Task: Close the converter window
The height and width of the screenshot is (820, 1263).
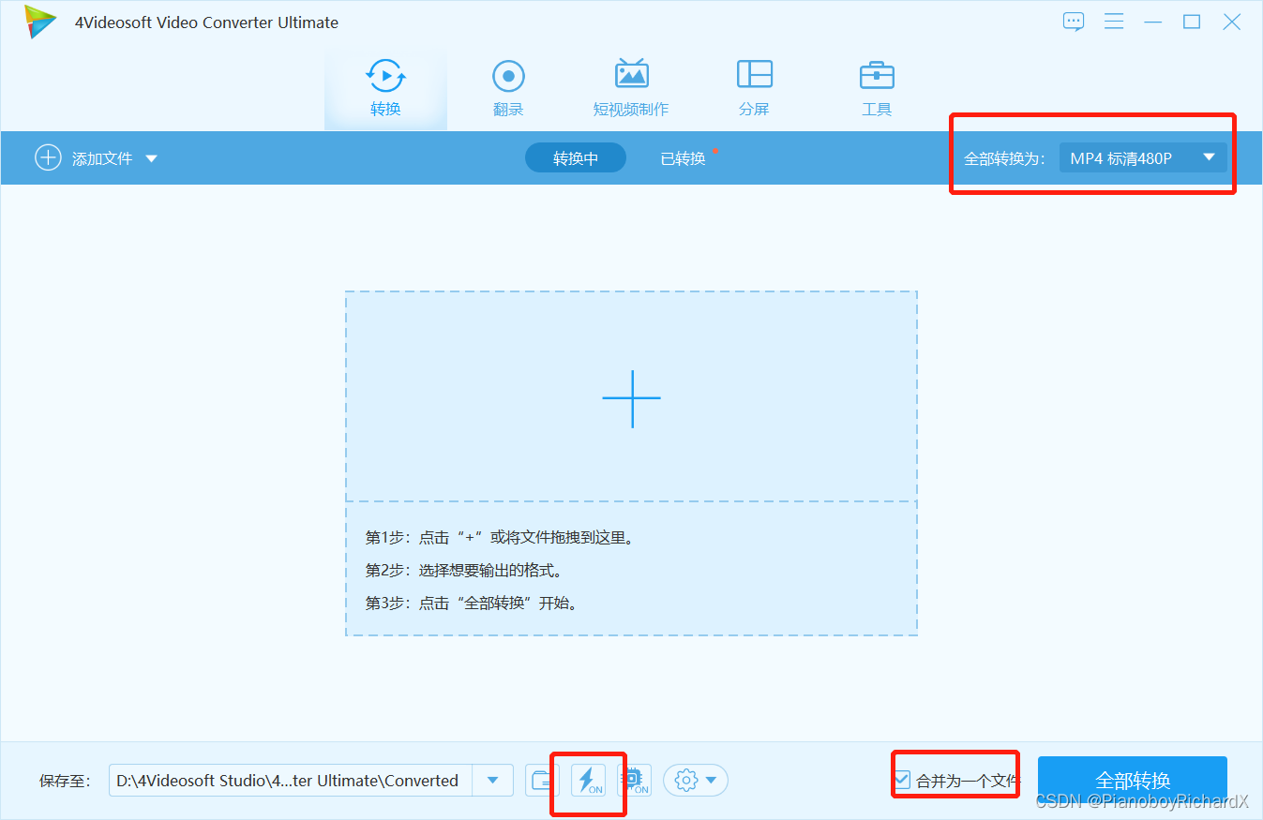Action: click(x=1232, y=22)
